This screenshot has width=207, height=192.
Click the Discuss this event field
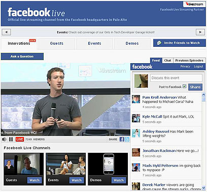176,78
